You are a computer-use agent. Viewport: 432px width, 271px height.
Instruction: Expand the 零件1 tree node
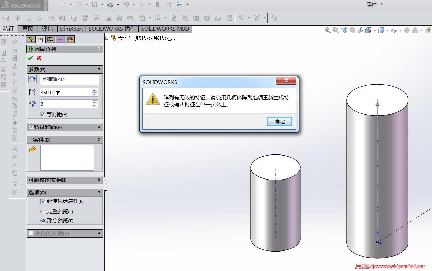click(107, 38)
